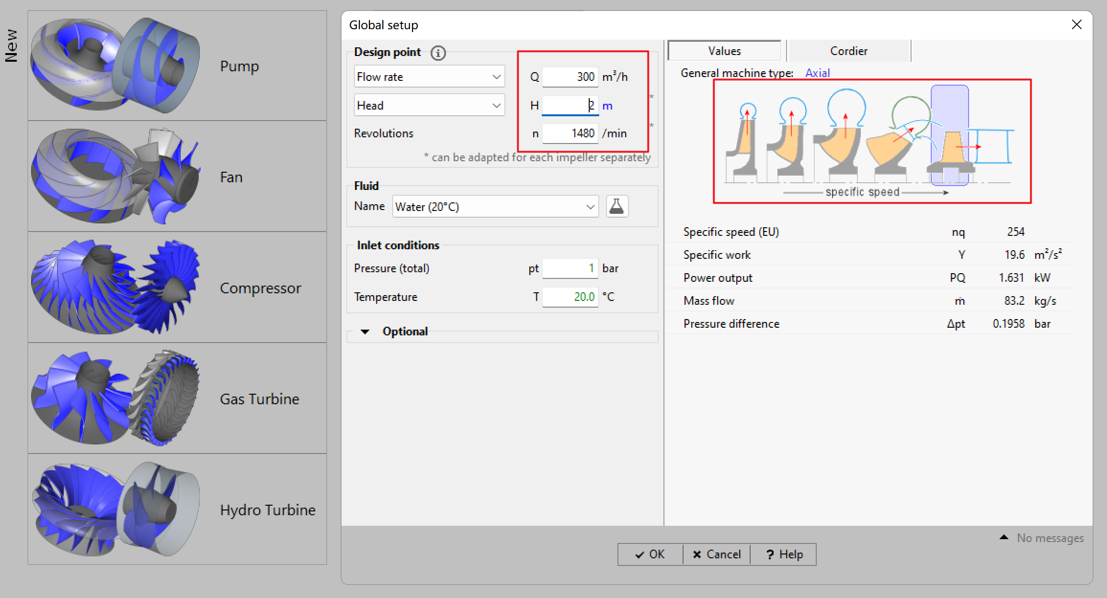Viewport: 1107px width, 598px height.
Task: Click the revolutions n input field
Action: [x=570, y=133]
